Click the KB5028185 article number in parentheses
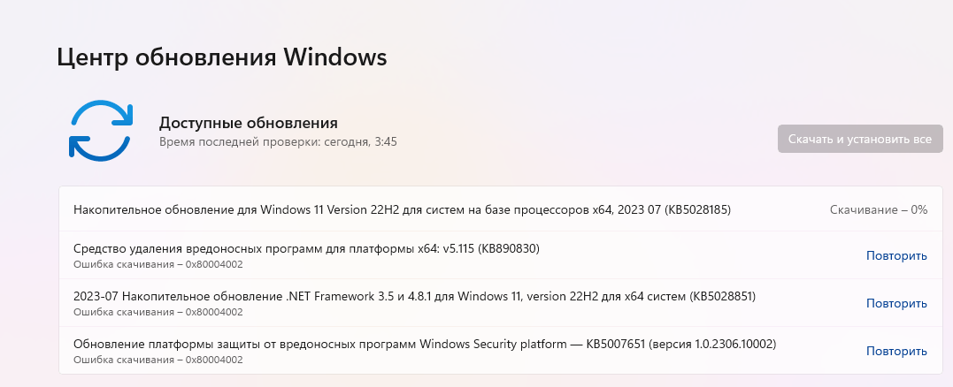Screen dimensions: 953x387 (697, 210)
